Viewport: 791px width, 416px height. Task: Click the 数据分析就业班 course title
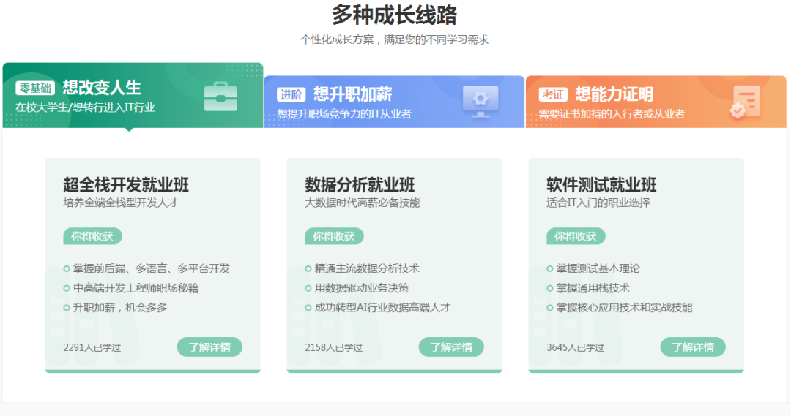[360, 185]
